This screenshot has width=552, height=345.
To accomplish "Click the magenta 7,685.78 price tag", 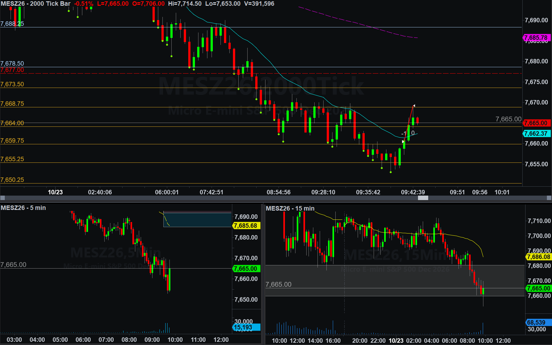I will pyautogui.click(x=537, y=38).
